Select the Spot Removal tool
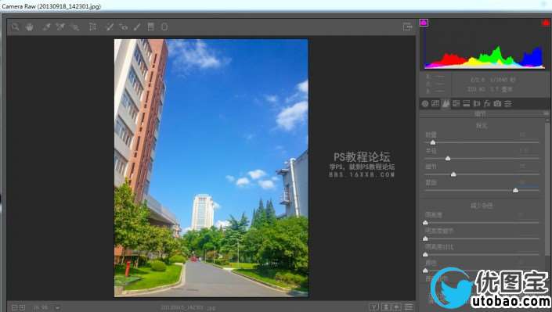Screen dimensions: 552x312 [x=110, y=27]
